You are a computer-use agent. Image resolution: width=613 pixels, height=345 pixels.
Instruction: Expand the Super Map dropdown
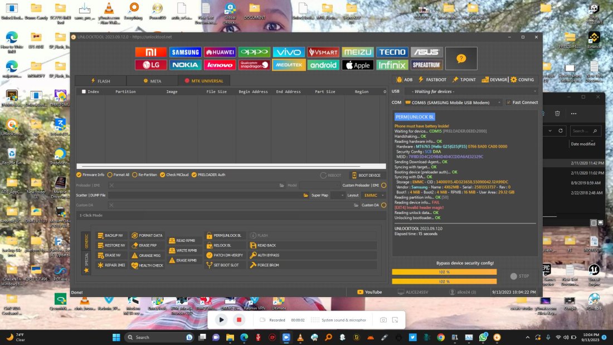338,195
